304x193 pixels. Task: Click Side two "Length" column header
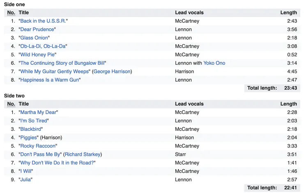288,104
